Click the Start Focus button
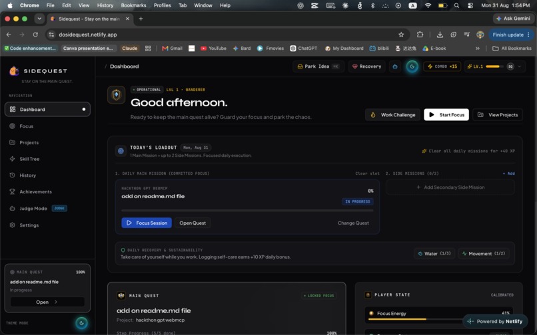Viewport: 537px width, 335px height. (446, 115)
